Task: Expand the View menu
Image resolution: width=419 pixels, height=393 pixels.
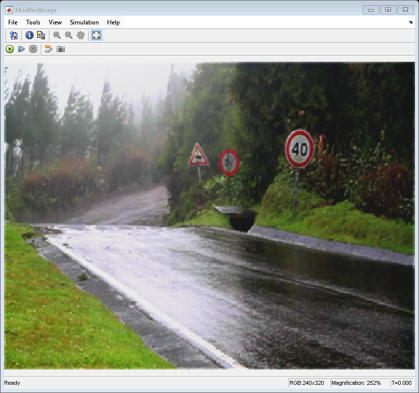Action: click(x=55, y=22)
